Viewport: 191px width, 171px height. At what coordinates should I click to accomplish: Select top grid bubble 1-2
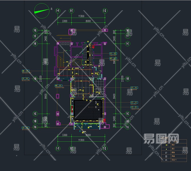71,11
